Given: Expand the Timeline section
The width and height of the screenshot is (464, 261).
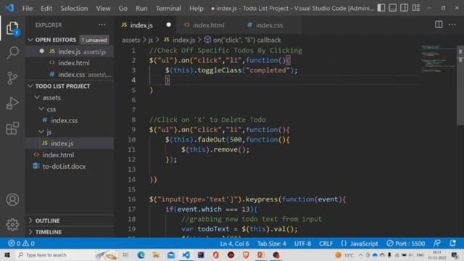Looking at the screenshot, I should (49, 232).
